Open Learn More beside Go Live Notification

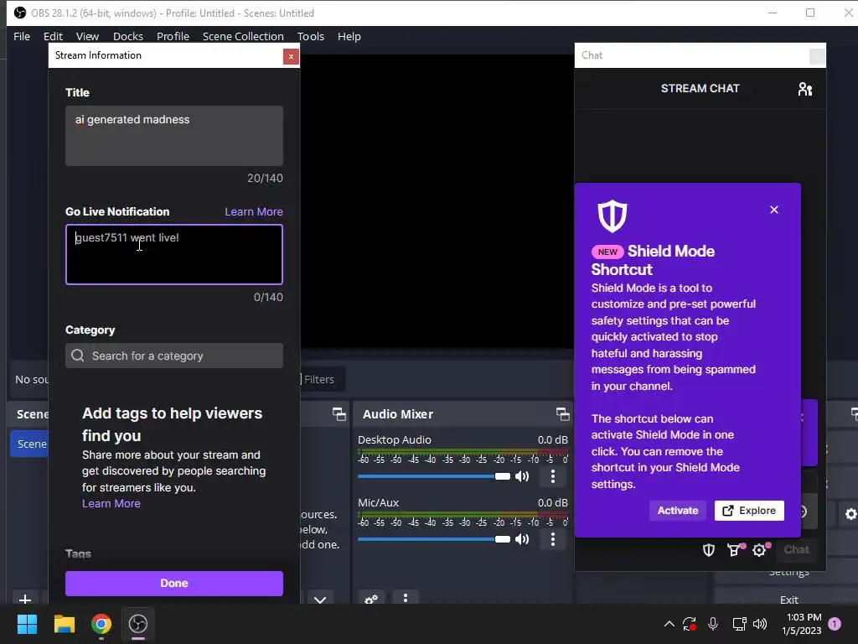(x=254, y=212)
